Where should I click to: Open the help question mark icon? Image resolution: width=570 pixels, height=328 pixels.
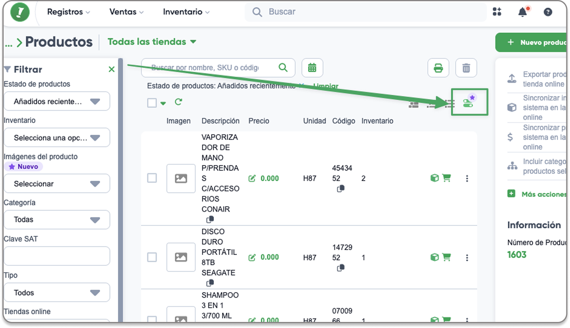(x=548, y=12)
